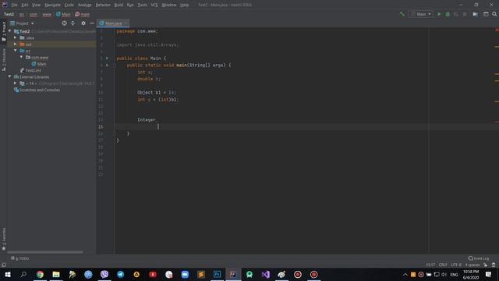Open the Project Structure toolbar icon
Screen dimensions: 499x281
click(475, 14)
